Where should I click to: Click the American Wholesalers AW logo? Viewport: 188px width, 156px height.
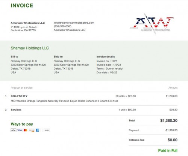coord(152,24)
